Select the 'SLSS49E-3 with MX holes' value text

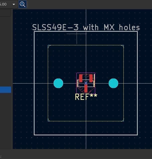(86, 27)
